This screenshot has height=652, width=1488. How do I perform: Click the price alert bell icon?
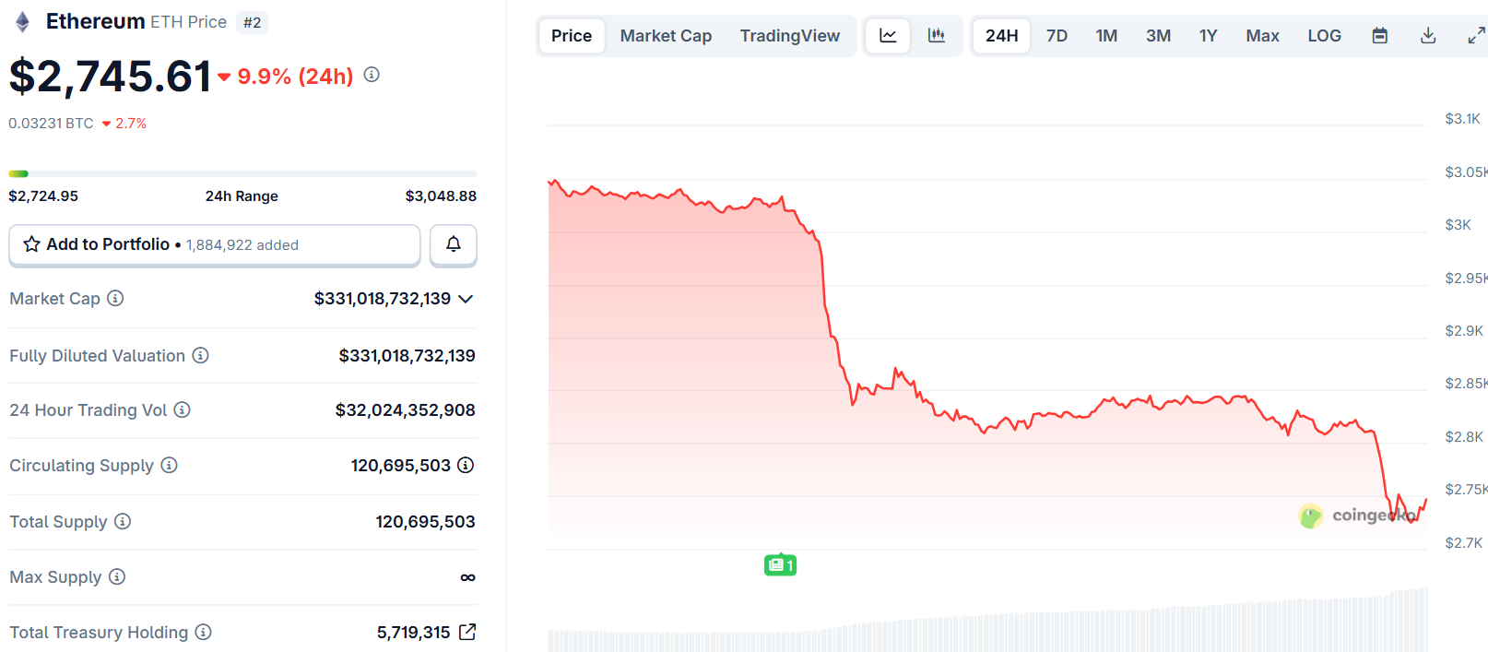[454, 244]
